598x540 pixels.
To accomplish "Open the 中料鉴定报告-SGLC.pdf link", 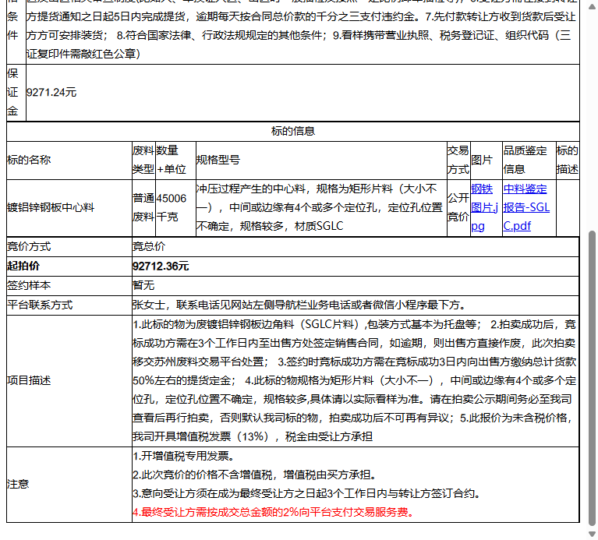I will tap(526, 208).
